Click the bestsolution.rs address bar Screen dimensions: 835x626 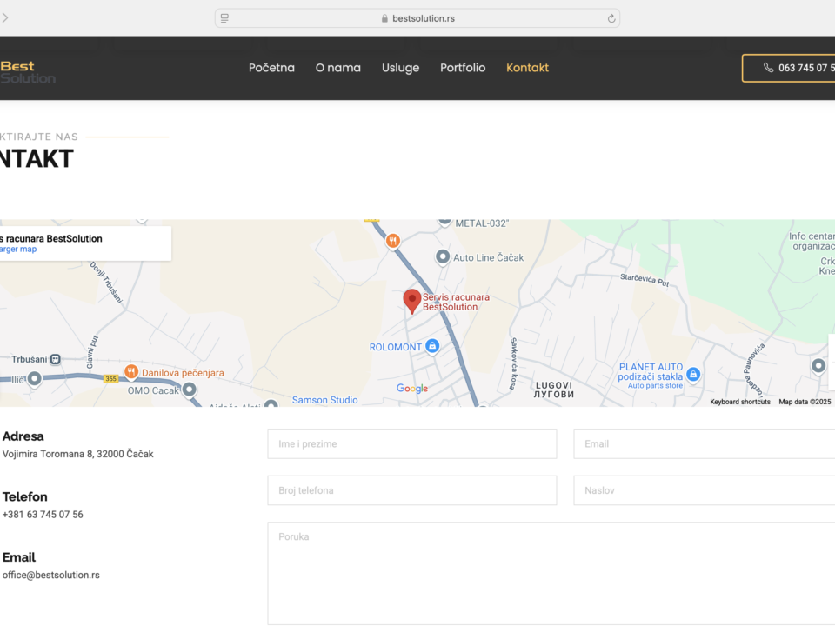(417, 18)
